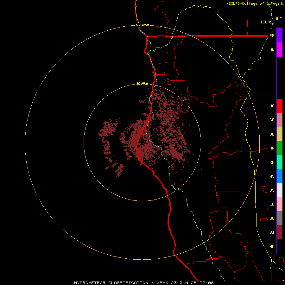Click the IC light pink legend swatch
The image size is (285, 285).
point(280,204)
